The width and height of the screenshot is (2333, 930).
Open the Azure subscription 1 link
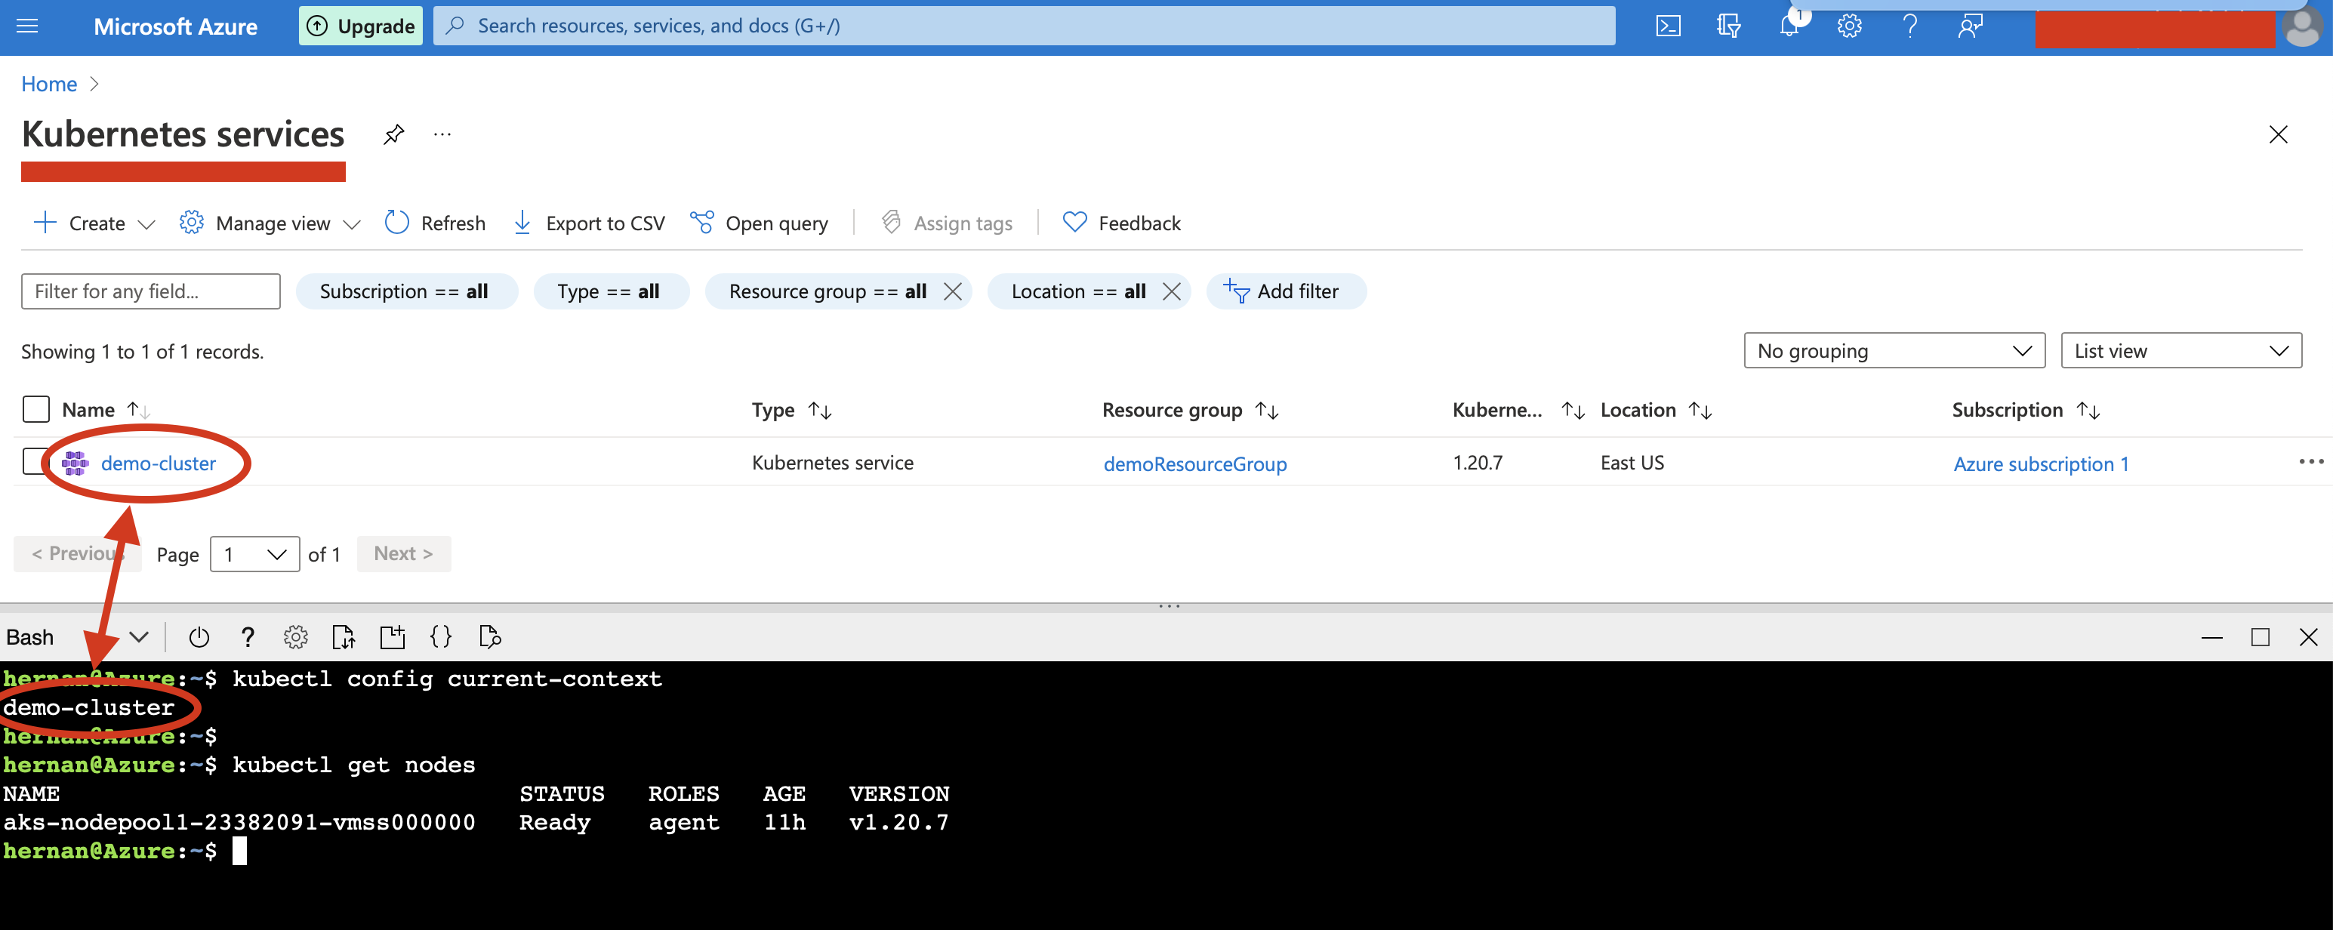[x=2041, y=463]
